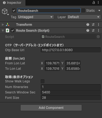Click the Otp Base Url label
This screenshot has height=118, width=102.
click(15, 50)
